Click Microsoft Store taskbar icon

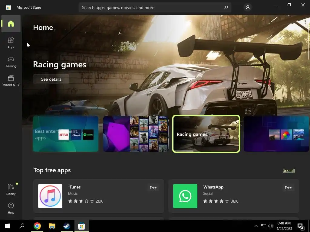81,226
